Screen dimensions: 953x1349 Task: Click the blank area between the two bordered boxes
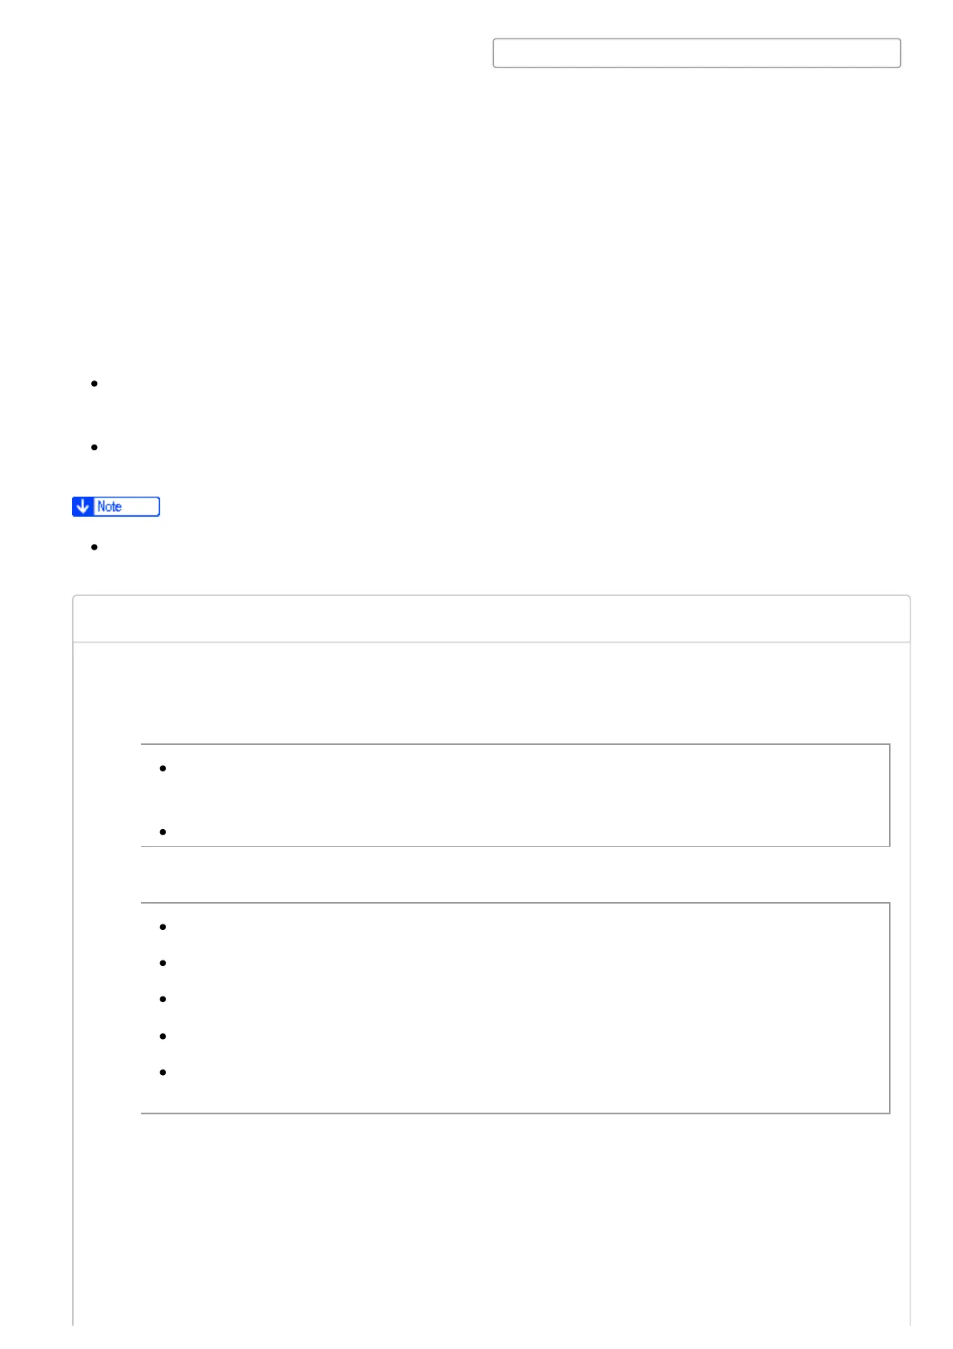click(x=515, y=874)
